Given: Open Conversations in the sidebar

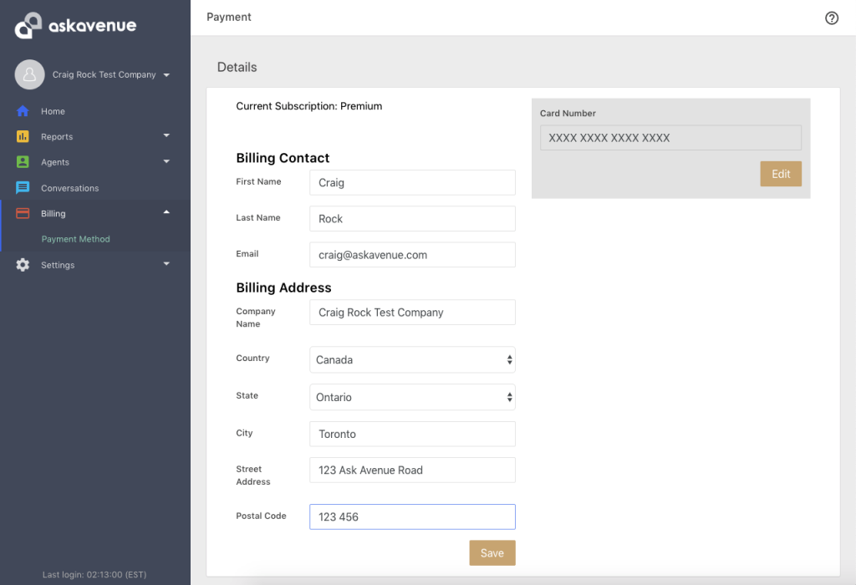Looking at the screenshot, I should coord(70,188).
